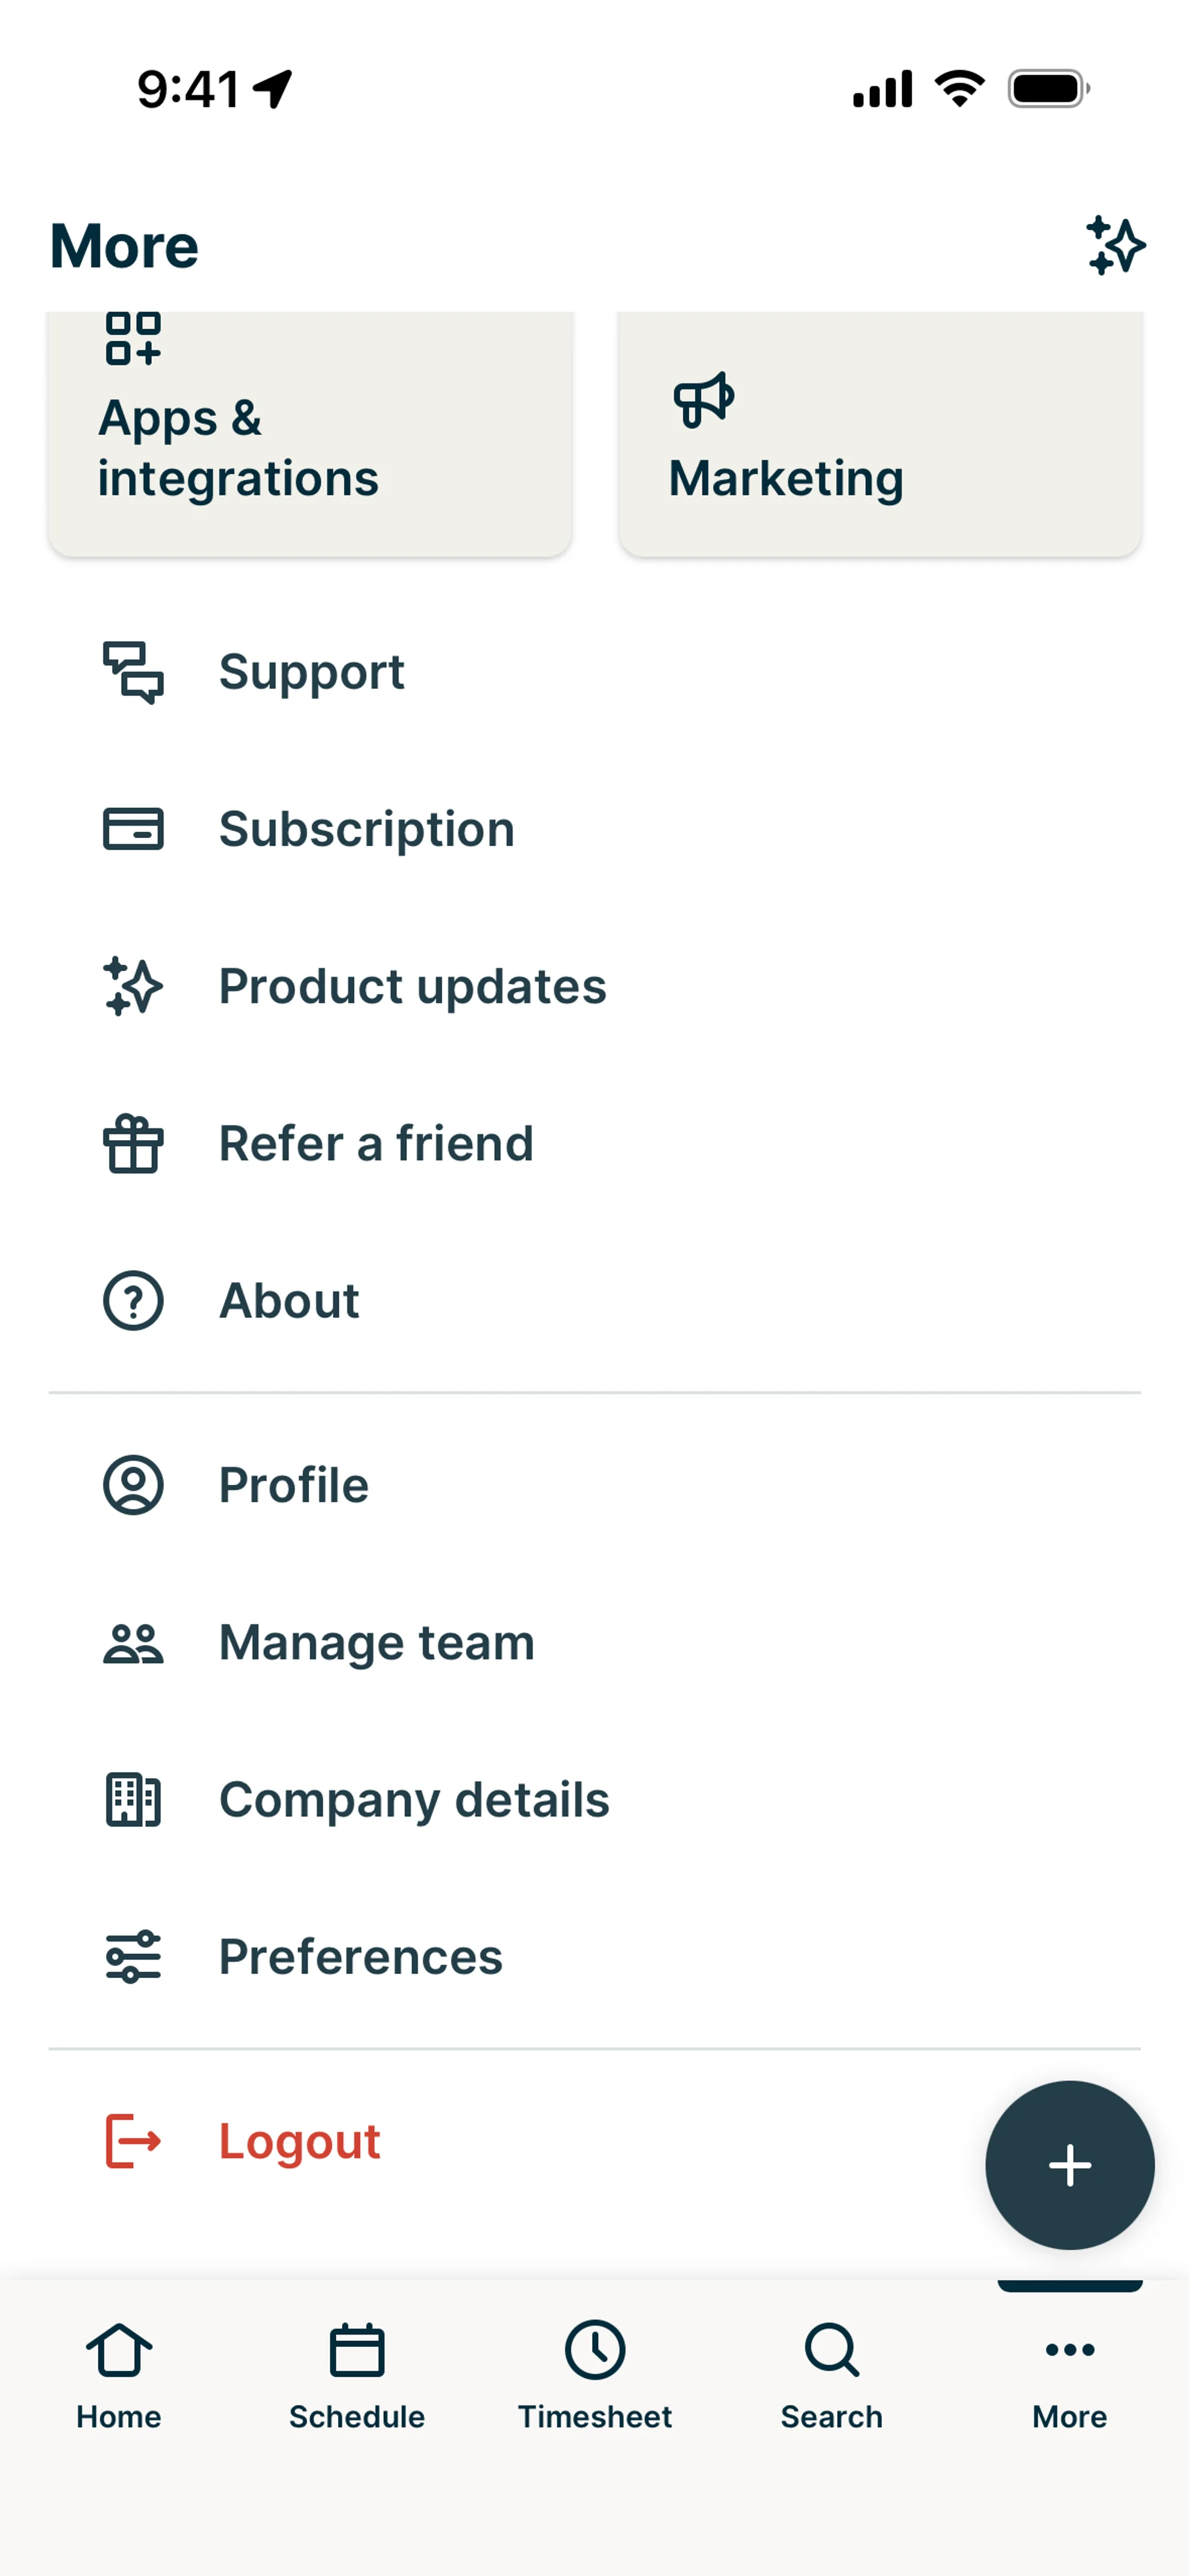Tap the Support chat bubbles icon
Screen dimensions: 1189x2576
(133, 672)
